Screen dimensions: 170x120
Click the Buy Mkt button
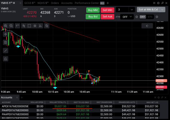[93, 10]
